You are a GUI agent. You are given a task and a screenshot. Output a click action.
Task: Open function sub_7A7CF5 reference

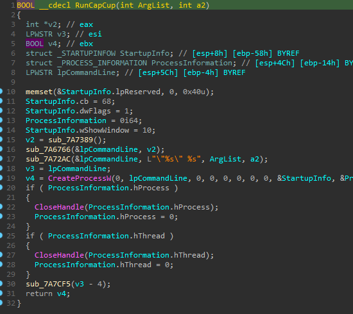(48, 284)
